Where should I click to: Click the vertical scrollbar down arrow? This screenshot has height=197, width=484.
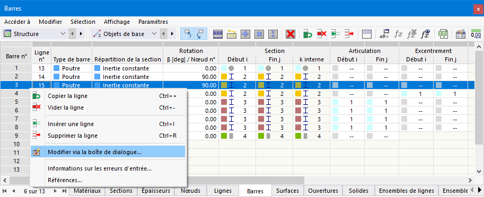(479, 171)
